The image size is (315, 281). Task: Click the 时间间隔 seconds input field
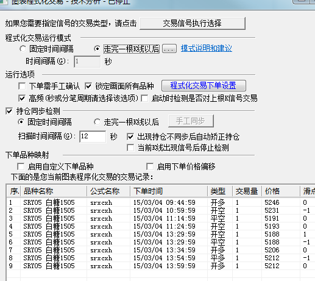[87, 62]
